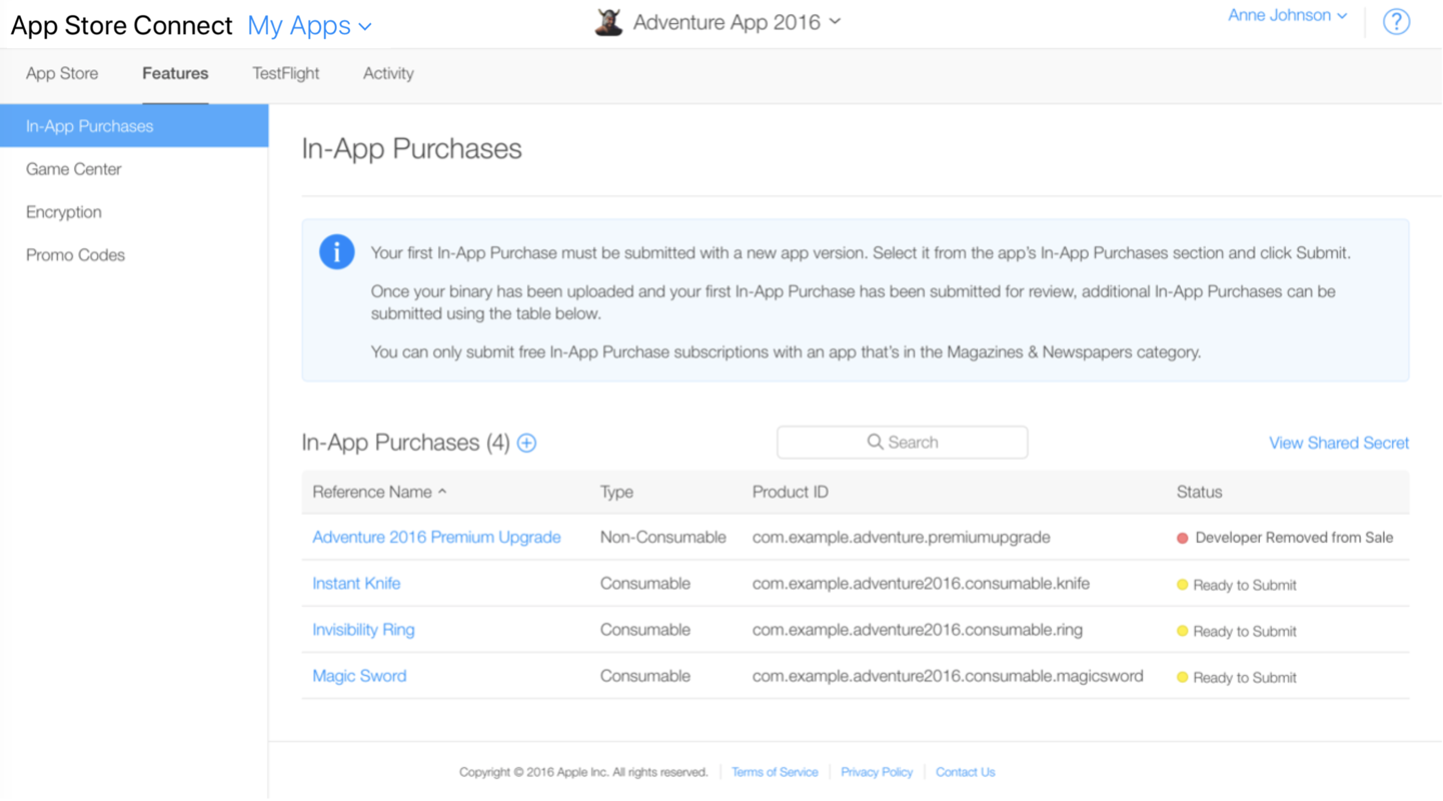This screenshot has width=1443, height=801.
Task: Open View Shared Secret link
Action: coord(1338,443)
